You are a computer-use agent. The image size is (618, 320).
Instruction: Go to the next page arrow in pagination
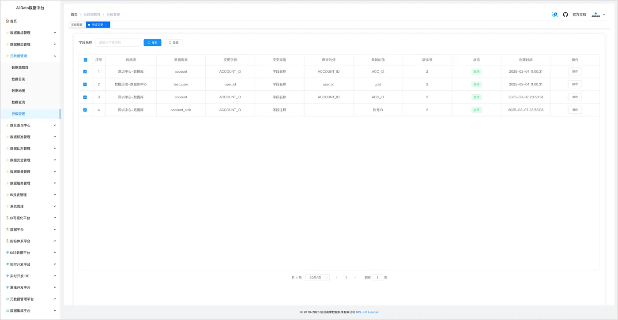[x=355, y=278]
